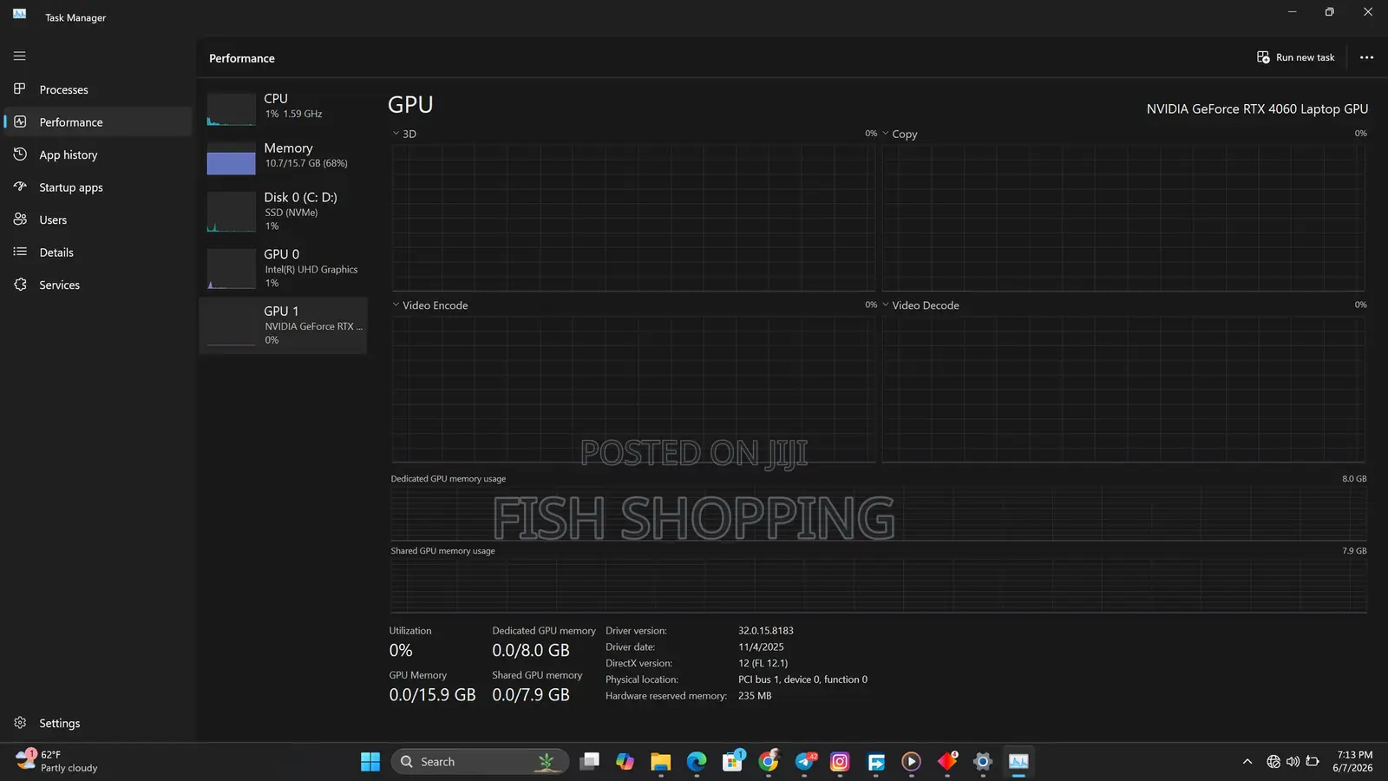Open Google Chrome from taskbar
Screen dimensions: 1388x781
coord(769,762)
